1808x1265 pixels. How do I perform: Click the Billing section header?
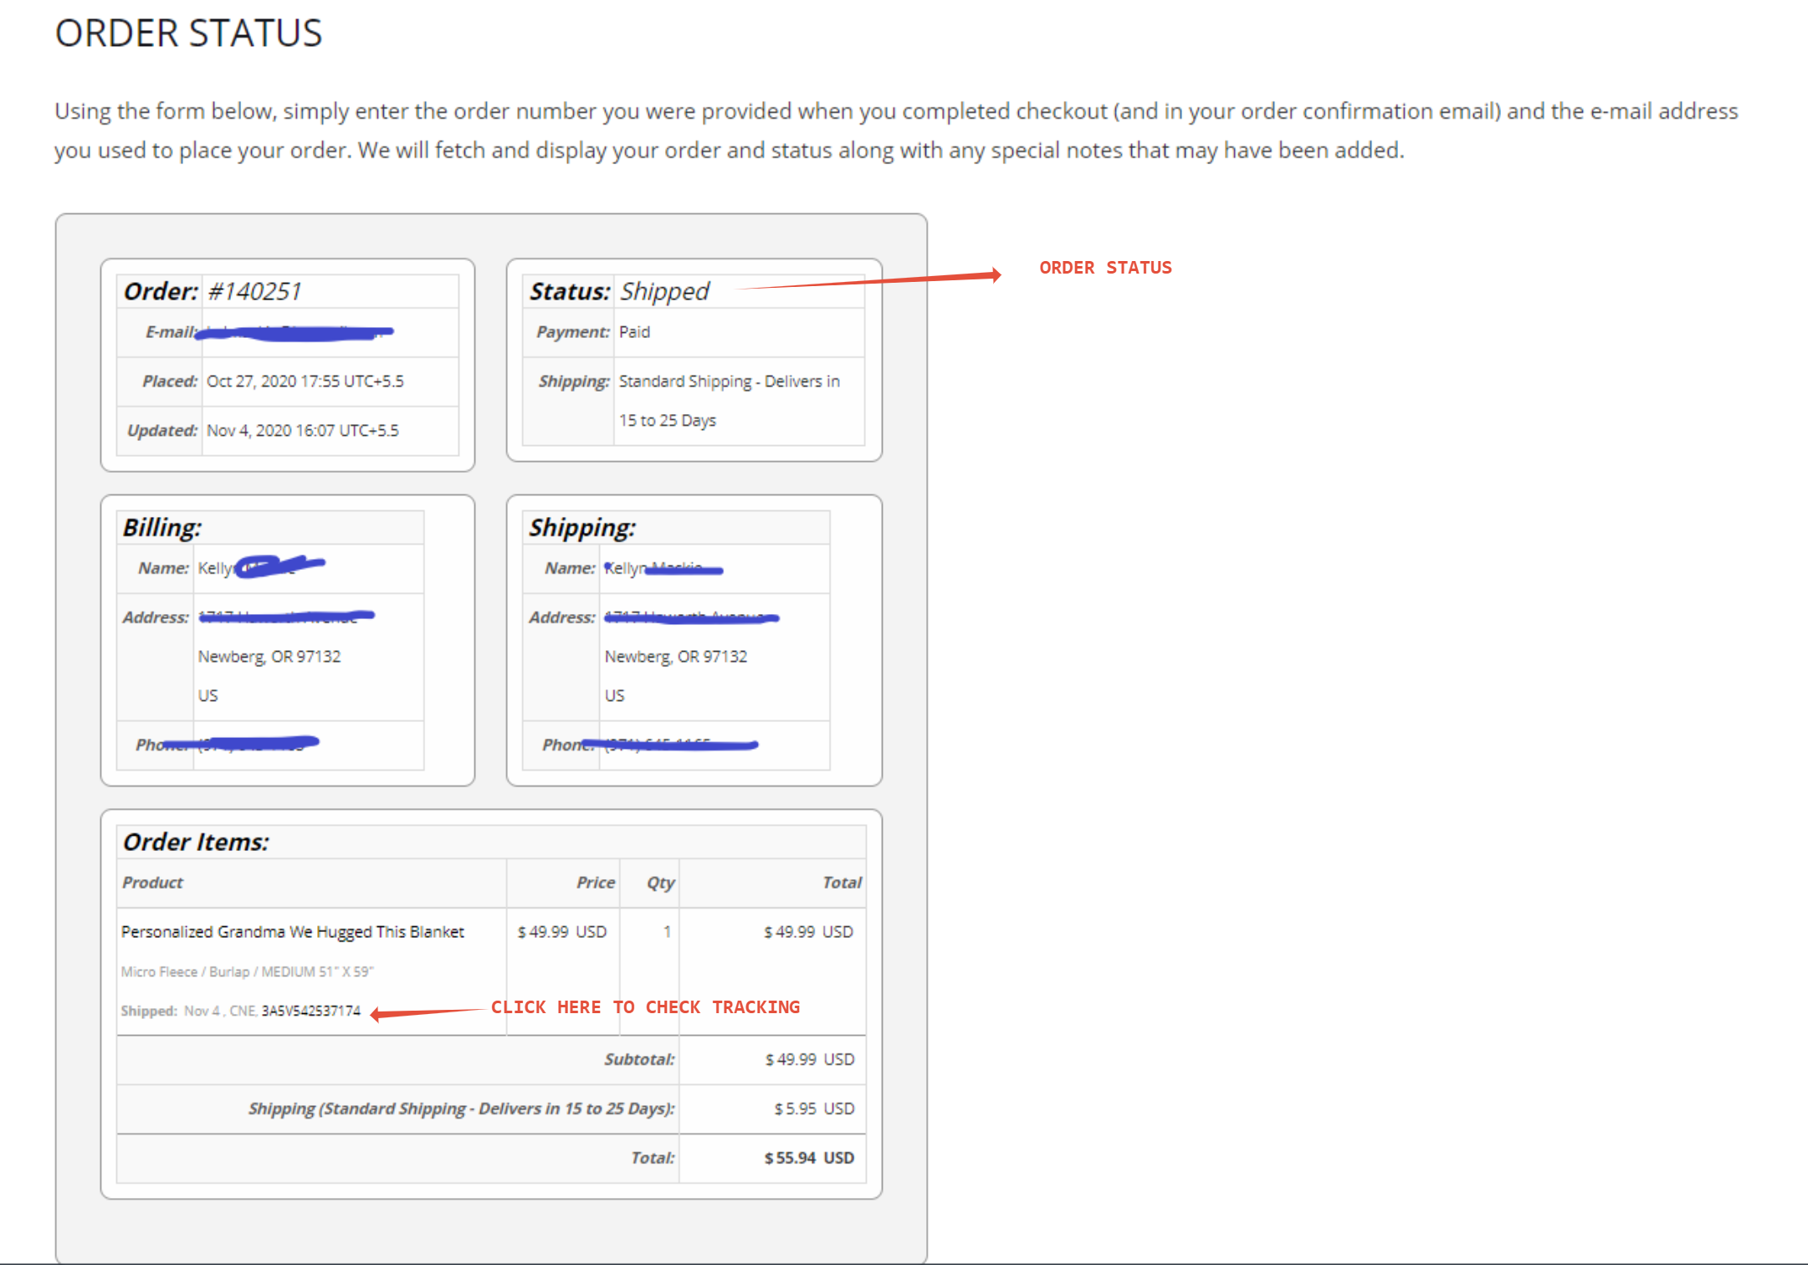click(x=162, y=527)
